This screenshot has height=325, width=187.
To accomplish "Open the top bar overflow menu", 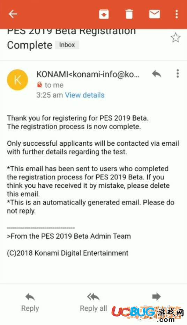I will click(x=177, y=14).
